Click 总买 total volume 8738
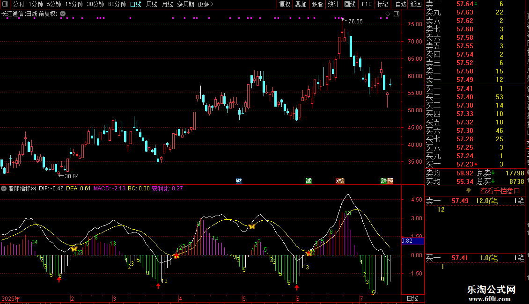 517,181
